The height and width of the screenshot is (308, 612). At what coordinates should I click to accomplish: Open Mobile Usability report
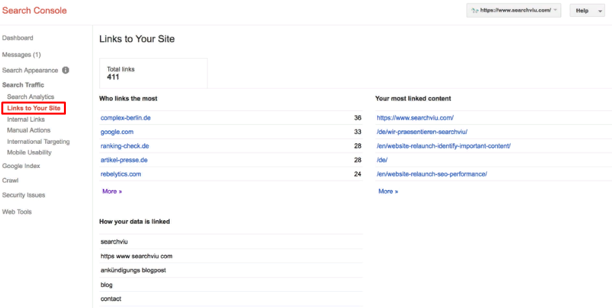click(x=29, y=152)
